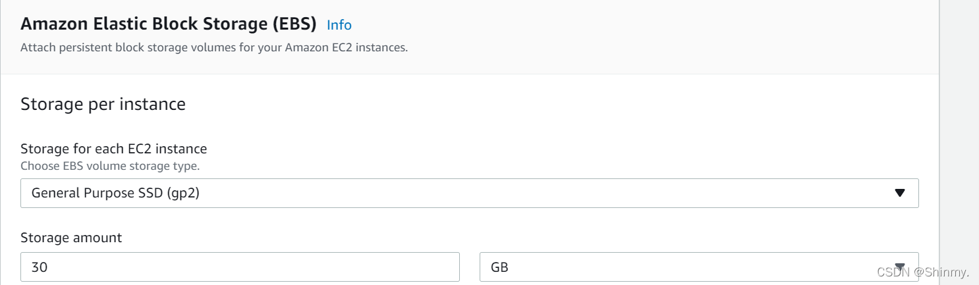Click the arrow on the GB unit selector
Viewport: 979px width, 285px height.
point(900,265)
